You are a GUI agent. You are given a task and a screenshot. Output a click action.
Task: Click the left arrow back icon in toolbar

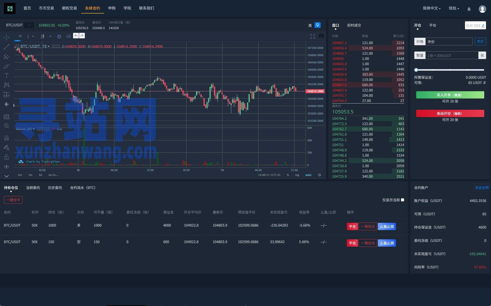click(7, 104)
